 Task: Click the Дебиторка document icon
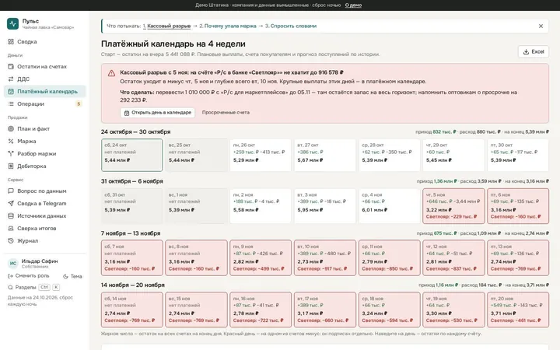tap(11, 166)
